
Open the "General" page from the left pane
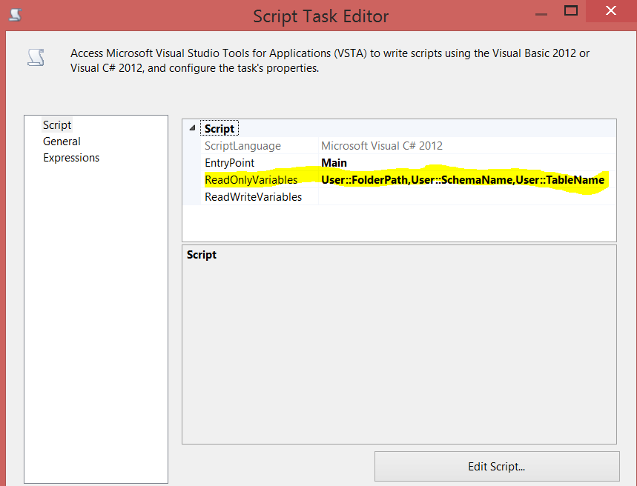point(62,141)
